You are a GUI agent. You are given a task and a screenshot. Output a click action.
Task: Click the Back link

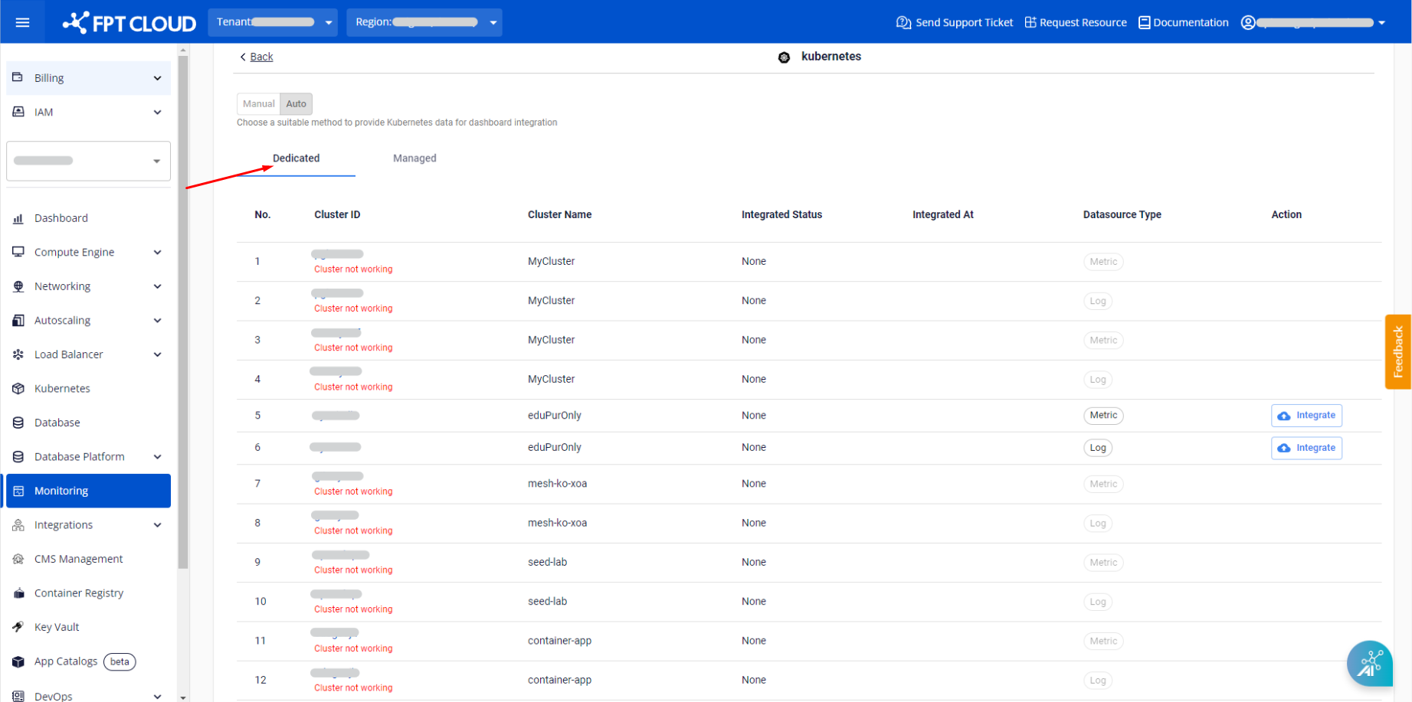260,57
